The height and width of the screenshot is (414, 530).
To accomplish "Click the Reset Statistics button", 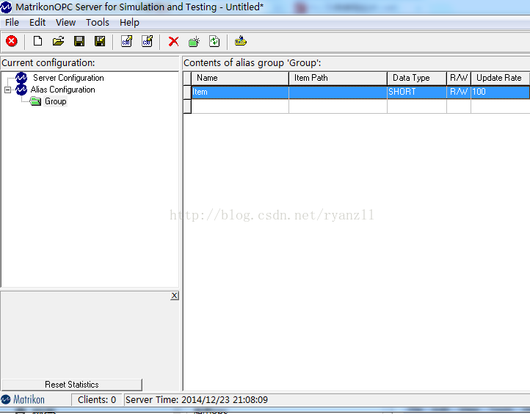I will click(x=72, y=385).
